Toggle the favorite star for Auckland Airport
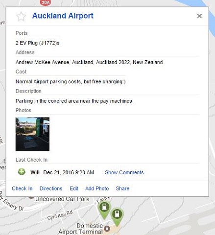 coord(21,16)
